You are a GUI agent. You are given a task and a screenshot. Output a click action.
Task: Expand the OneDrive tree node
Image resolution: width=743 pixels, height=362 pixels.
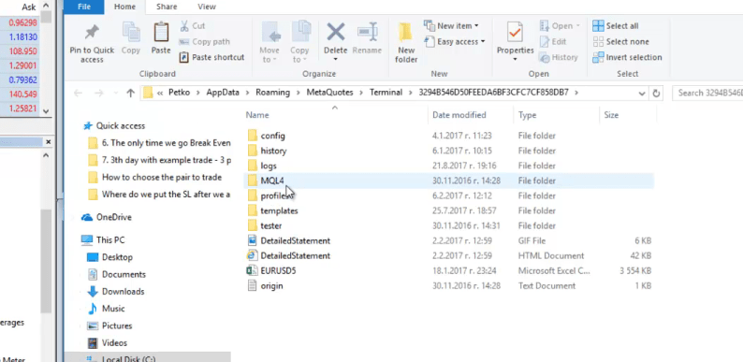pos(75,218)
